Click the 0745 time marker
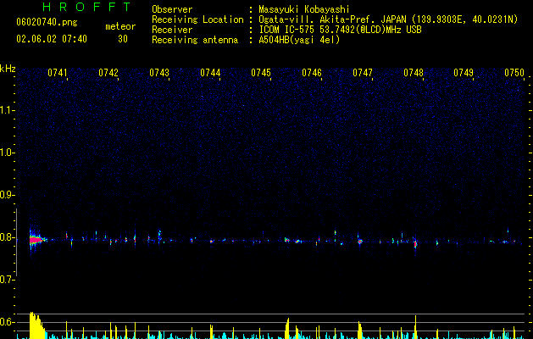This screenshot has height=339, width=533. click(x=261, y=73)
